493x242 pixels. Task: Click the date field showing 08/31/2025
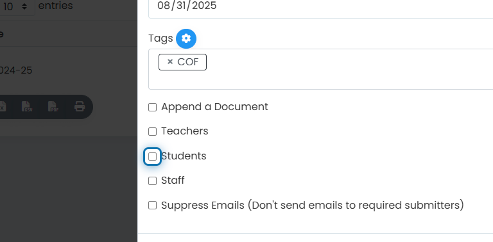321,6
